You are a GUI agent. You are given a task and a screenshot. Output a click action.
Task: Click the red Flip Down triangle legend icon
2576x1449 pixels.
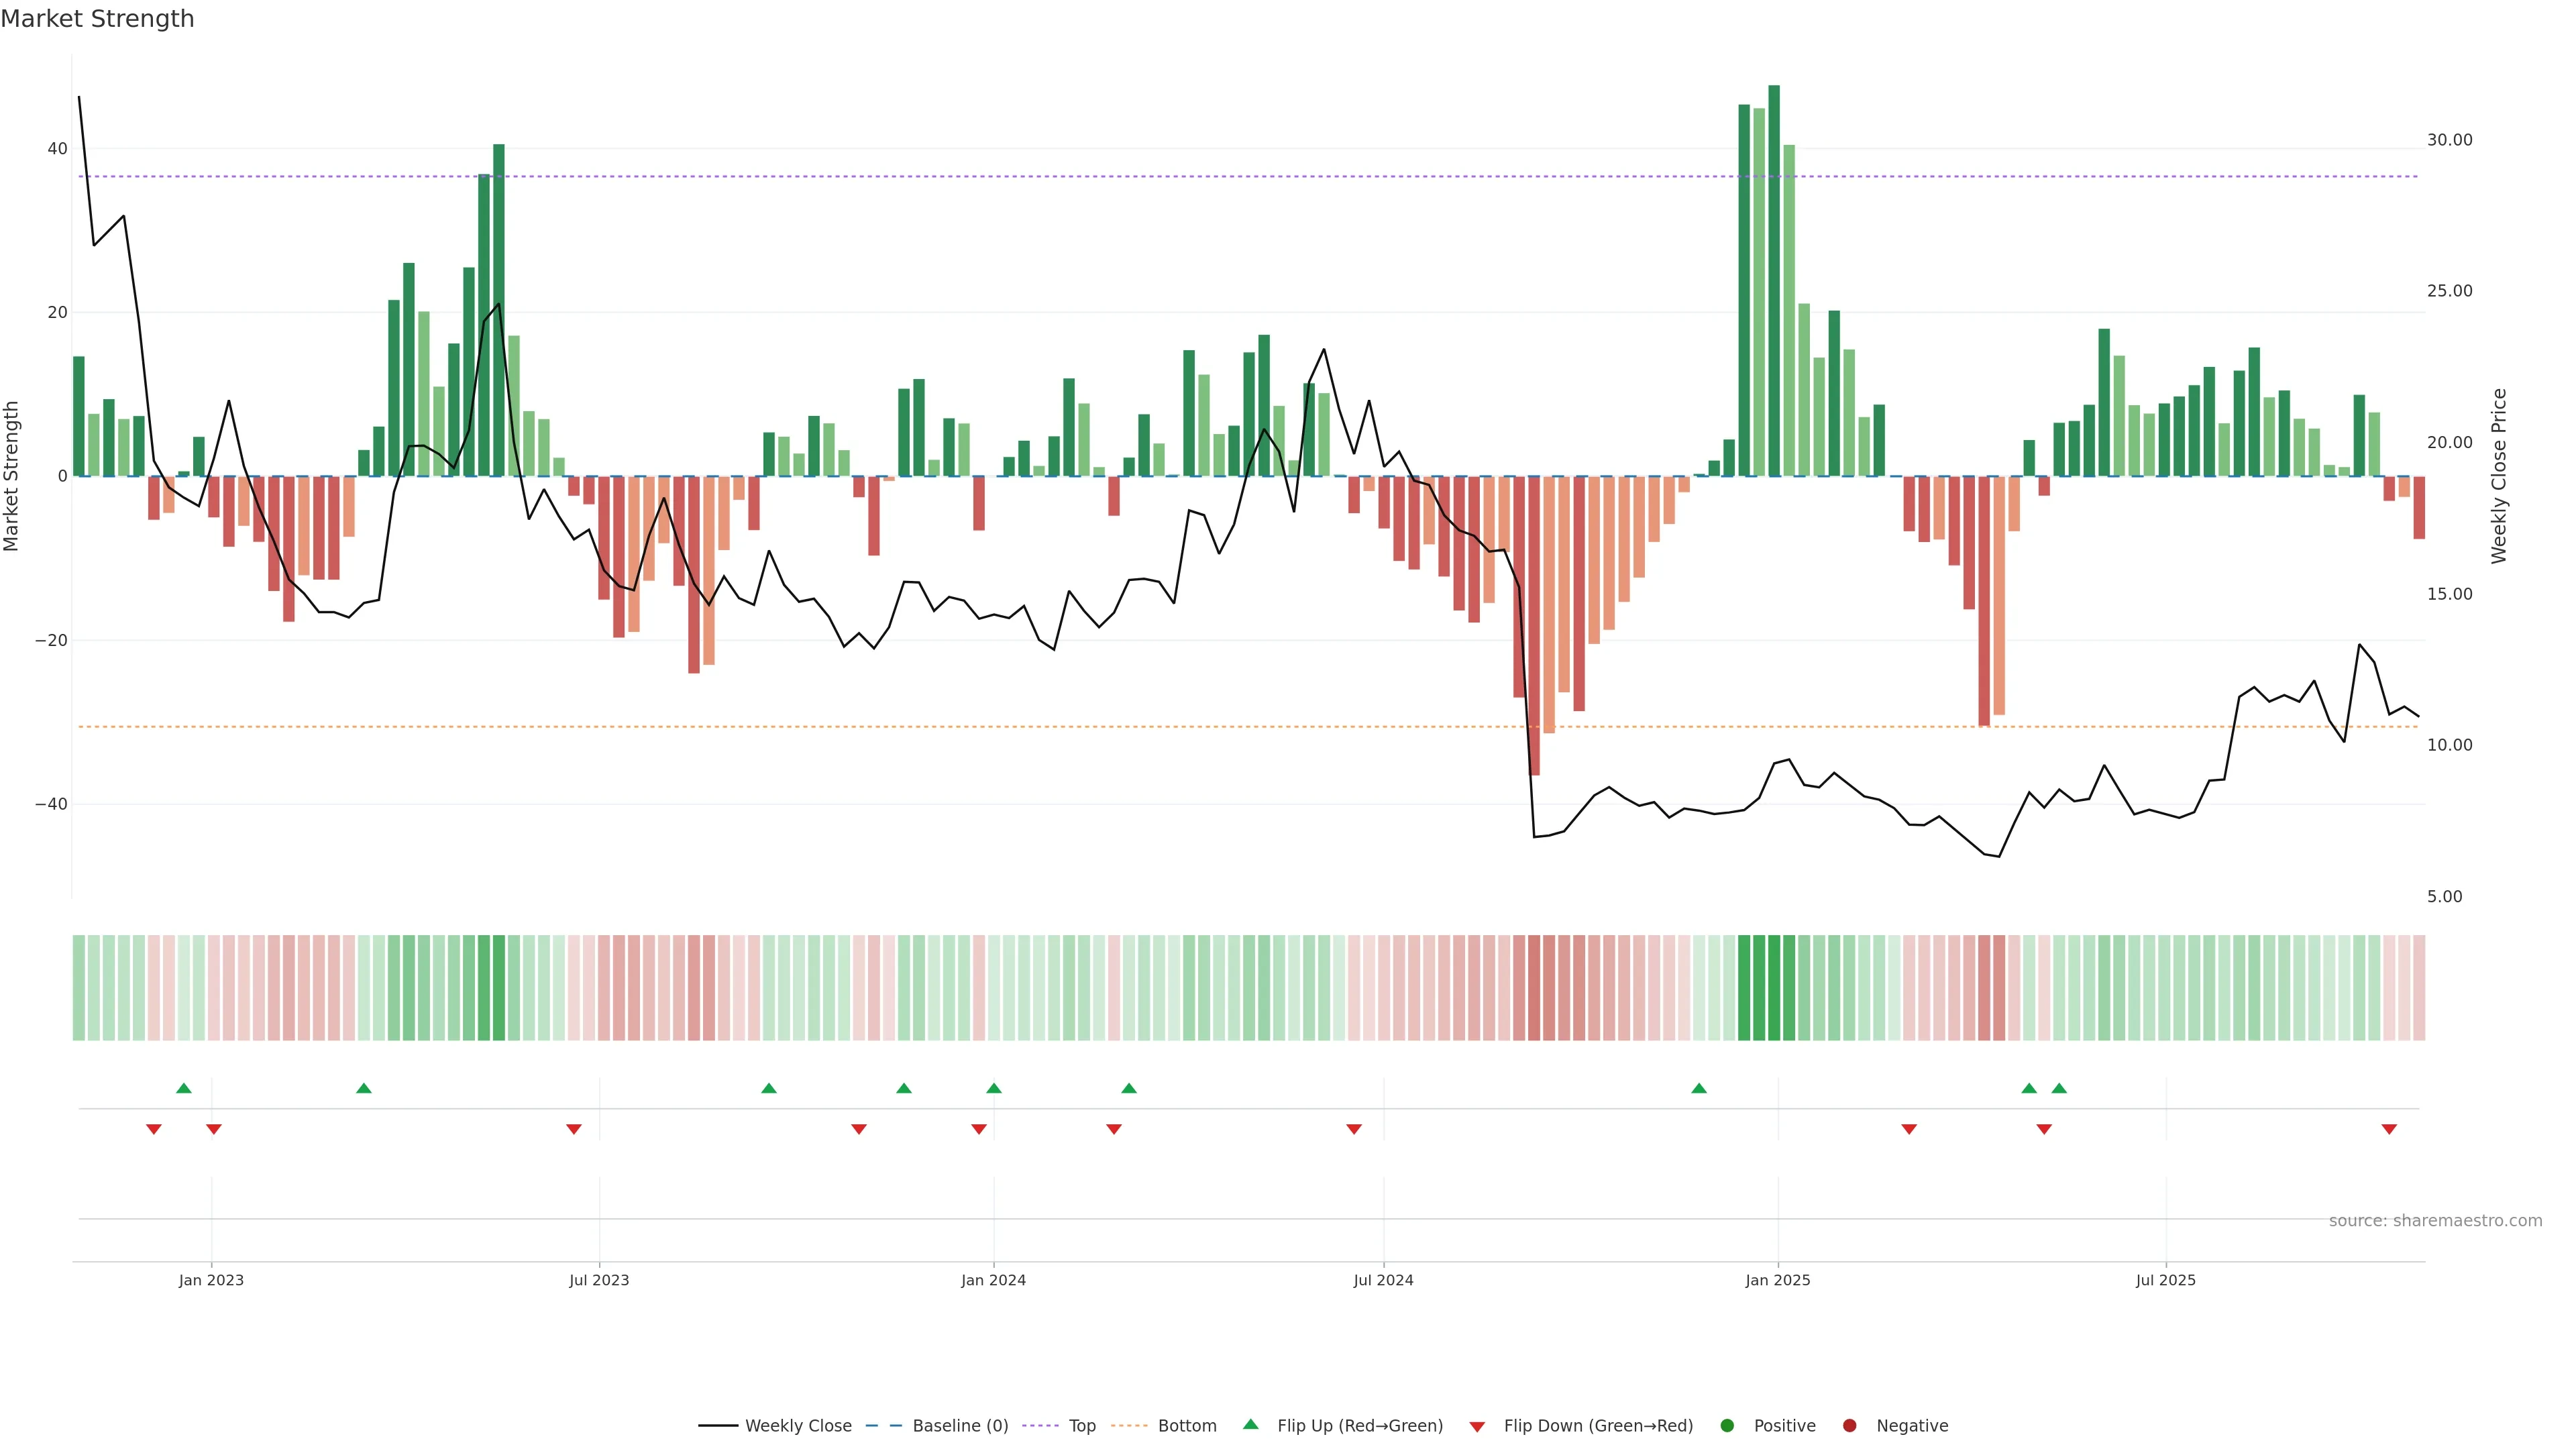pos(1477,1427)
